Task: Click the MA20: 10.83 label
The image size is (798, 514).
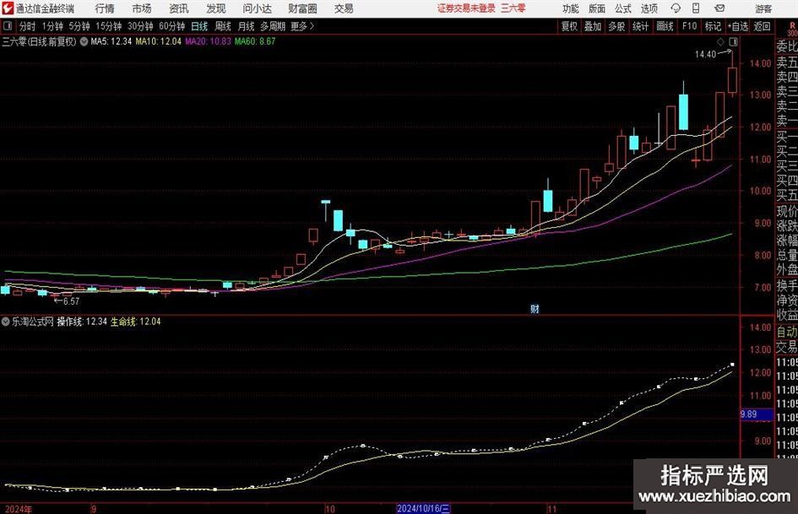Action: pyautogui.click(x=208, y=41)
